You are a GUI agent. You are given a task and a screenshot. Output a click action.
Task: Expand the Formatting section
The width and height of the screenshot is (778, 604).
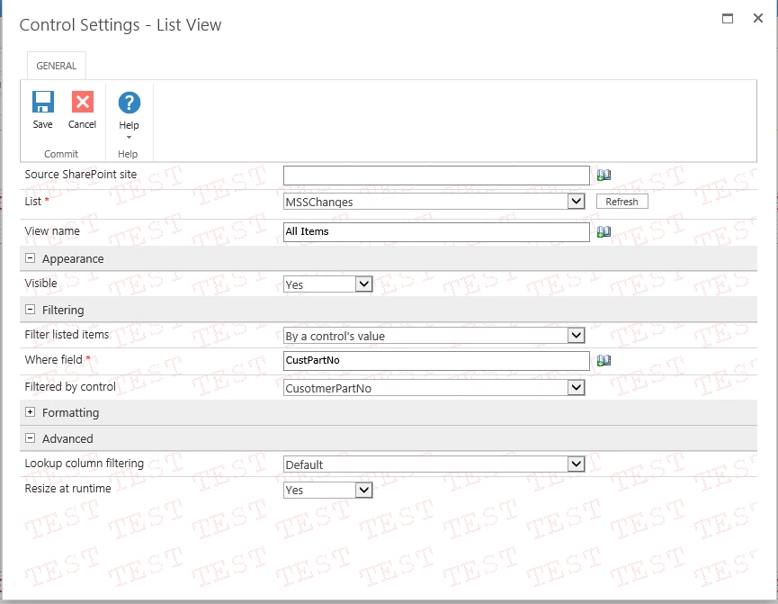tap(31, 412)
